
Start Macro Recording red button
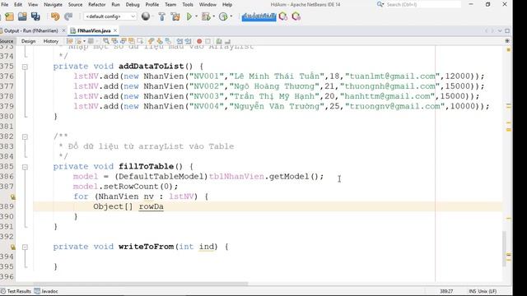[199, 41]
